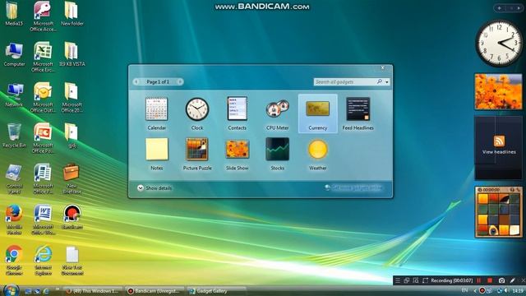Viewport: 526px width, 296px height.
Task: Click the sidebar add gadget plus button
Action: 499,7
